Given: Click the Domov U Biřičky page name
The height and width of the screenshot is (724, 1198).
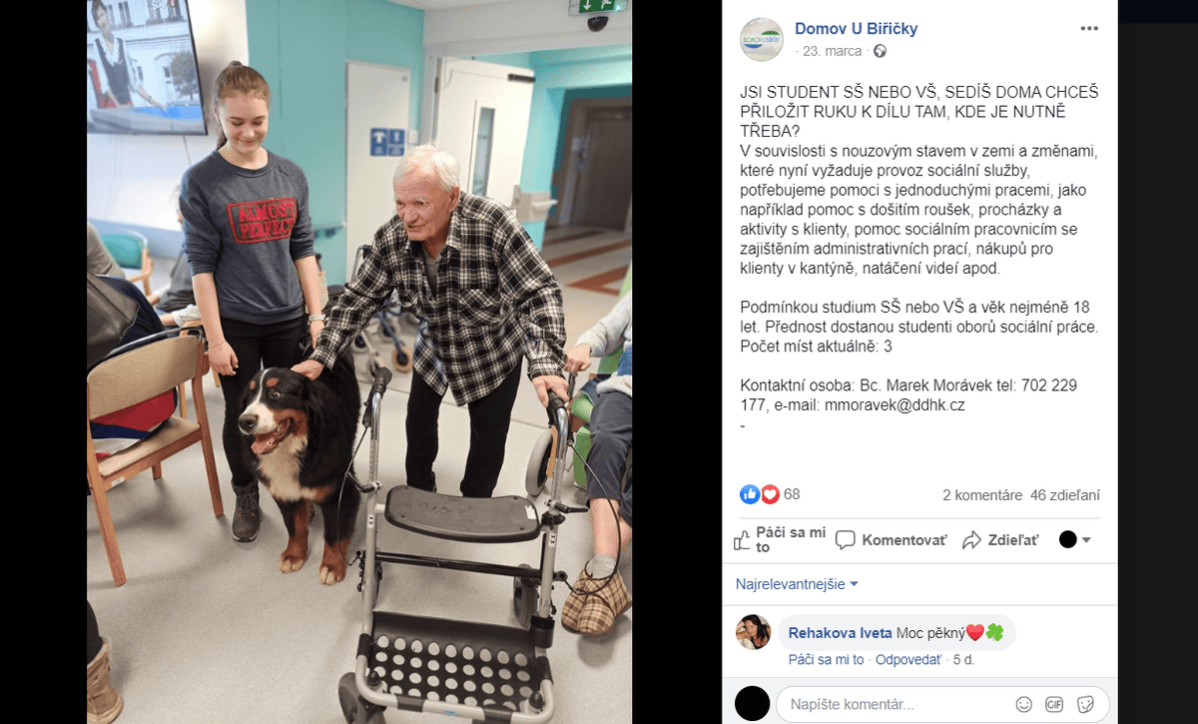Looking at the screenshot, I should pyautogui.click(x=856, y=29).
